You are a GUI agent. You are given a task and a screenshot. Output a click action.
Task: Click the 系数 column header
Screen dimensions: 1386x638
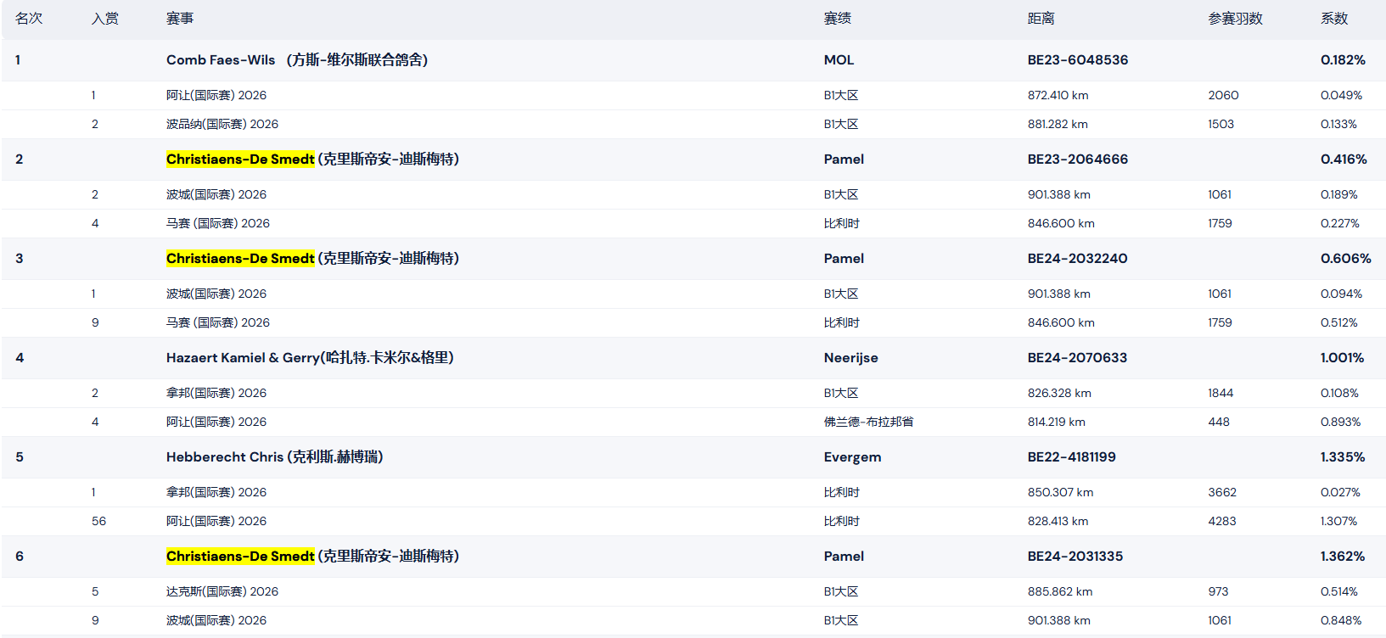coord(1334,19)
